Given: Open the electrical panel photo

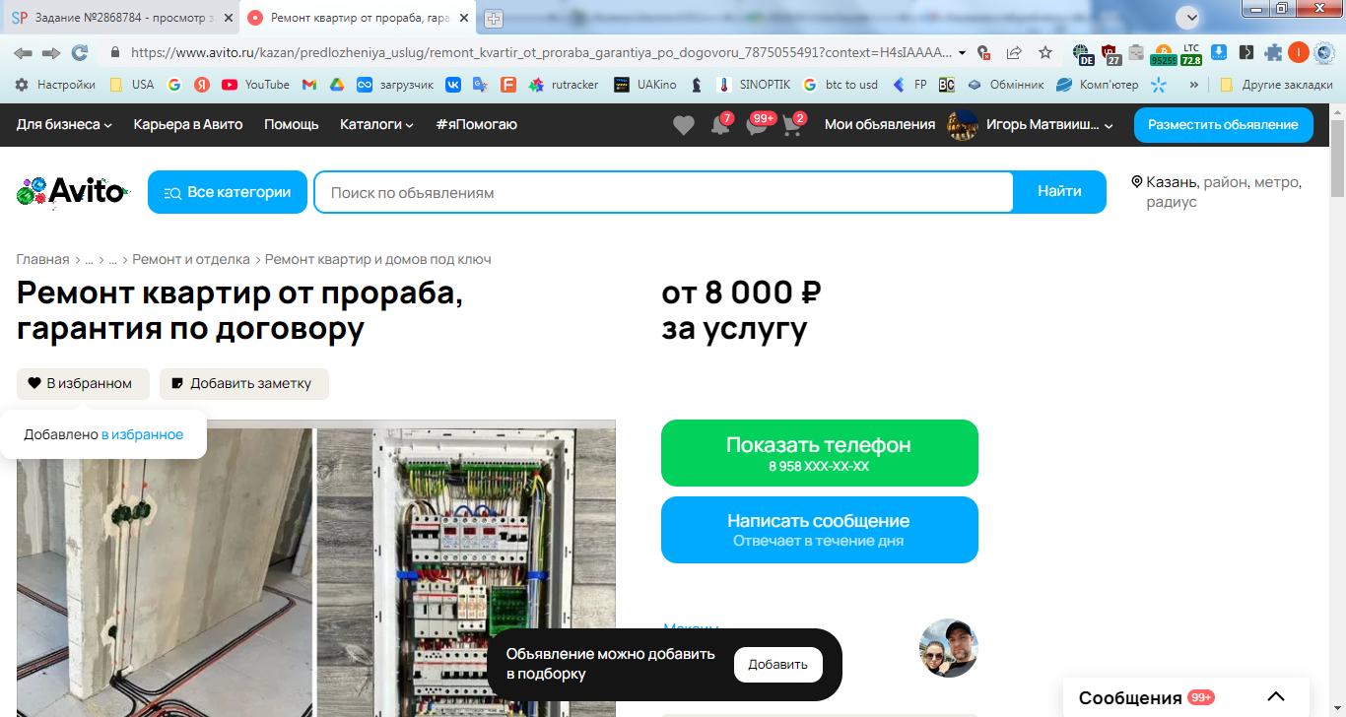Looking at the screenshot, I should click(x=466, y=571).
